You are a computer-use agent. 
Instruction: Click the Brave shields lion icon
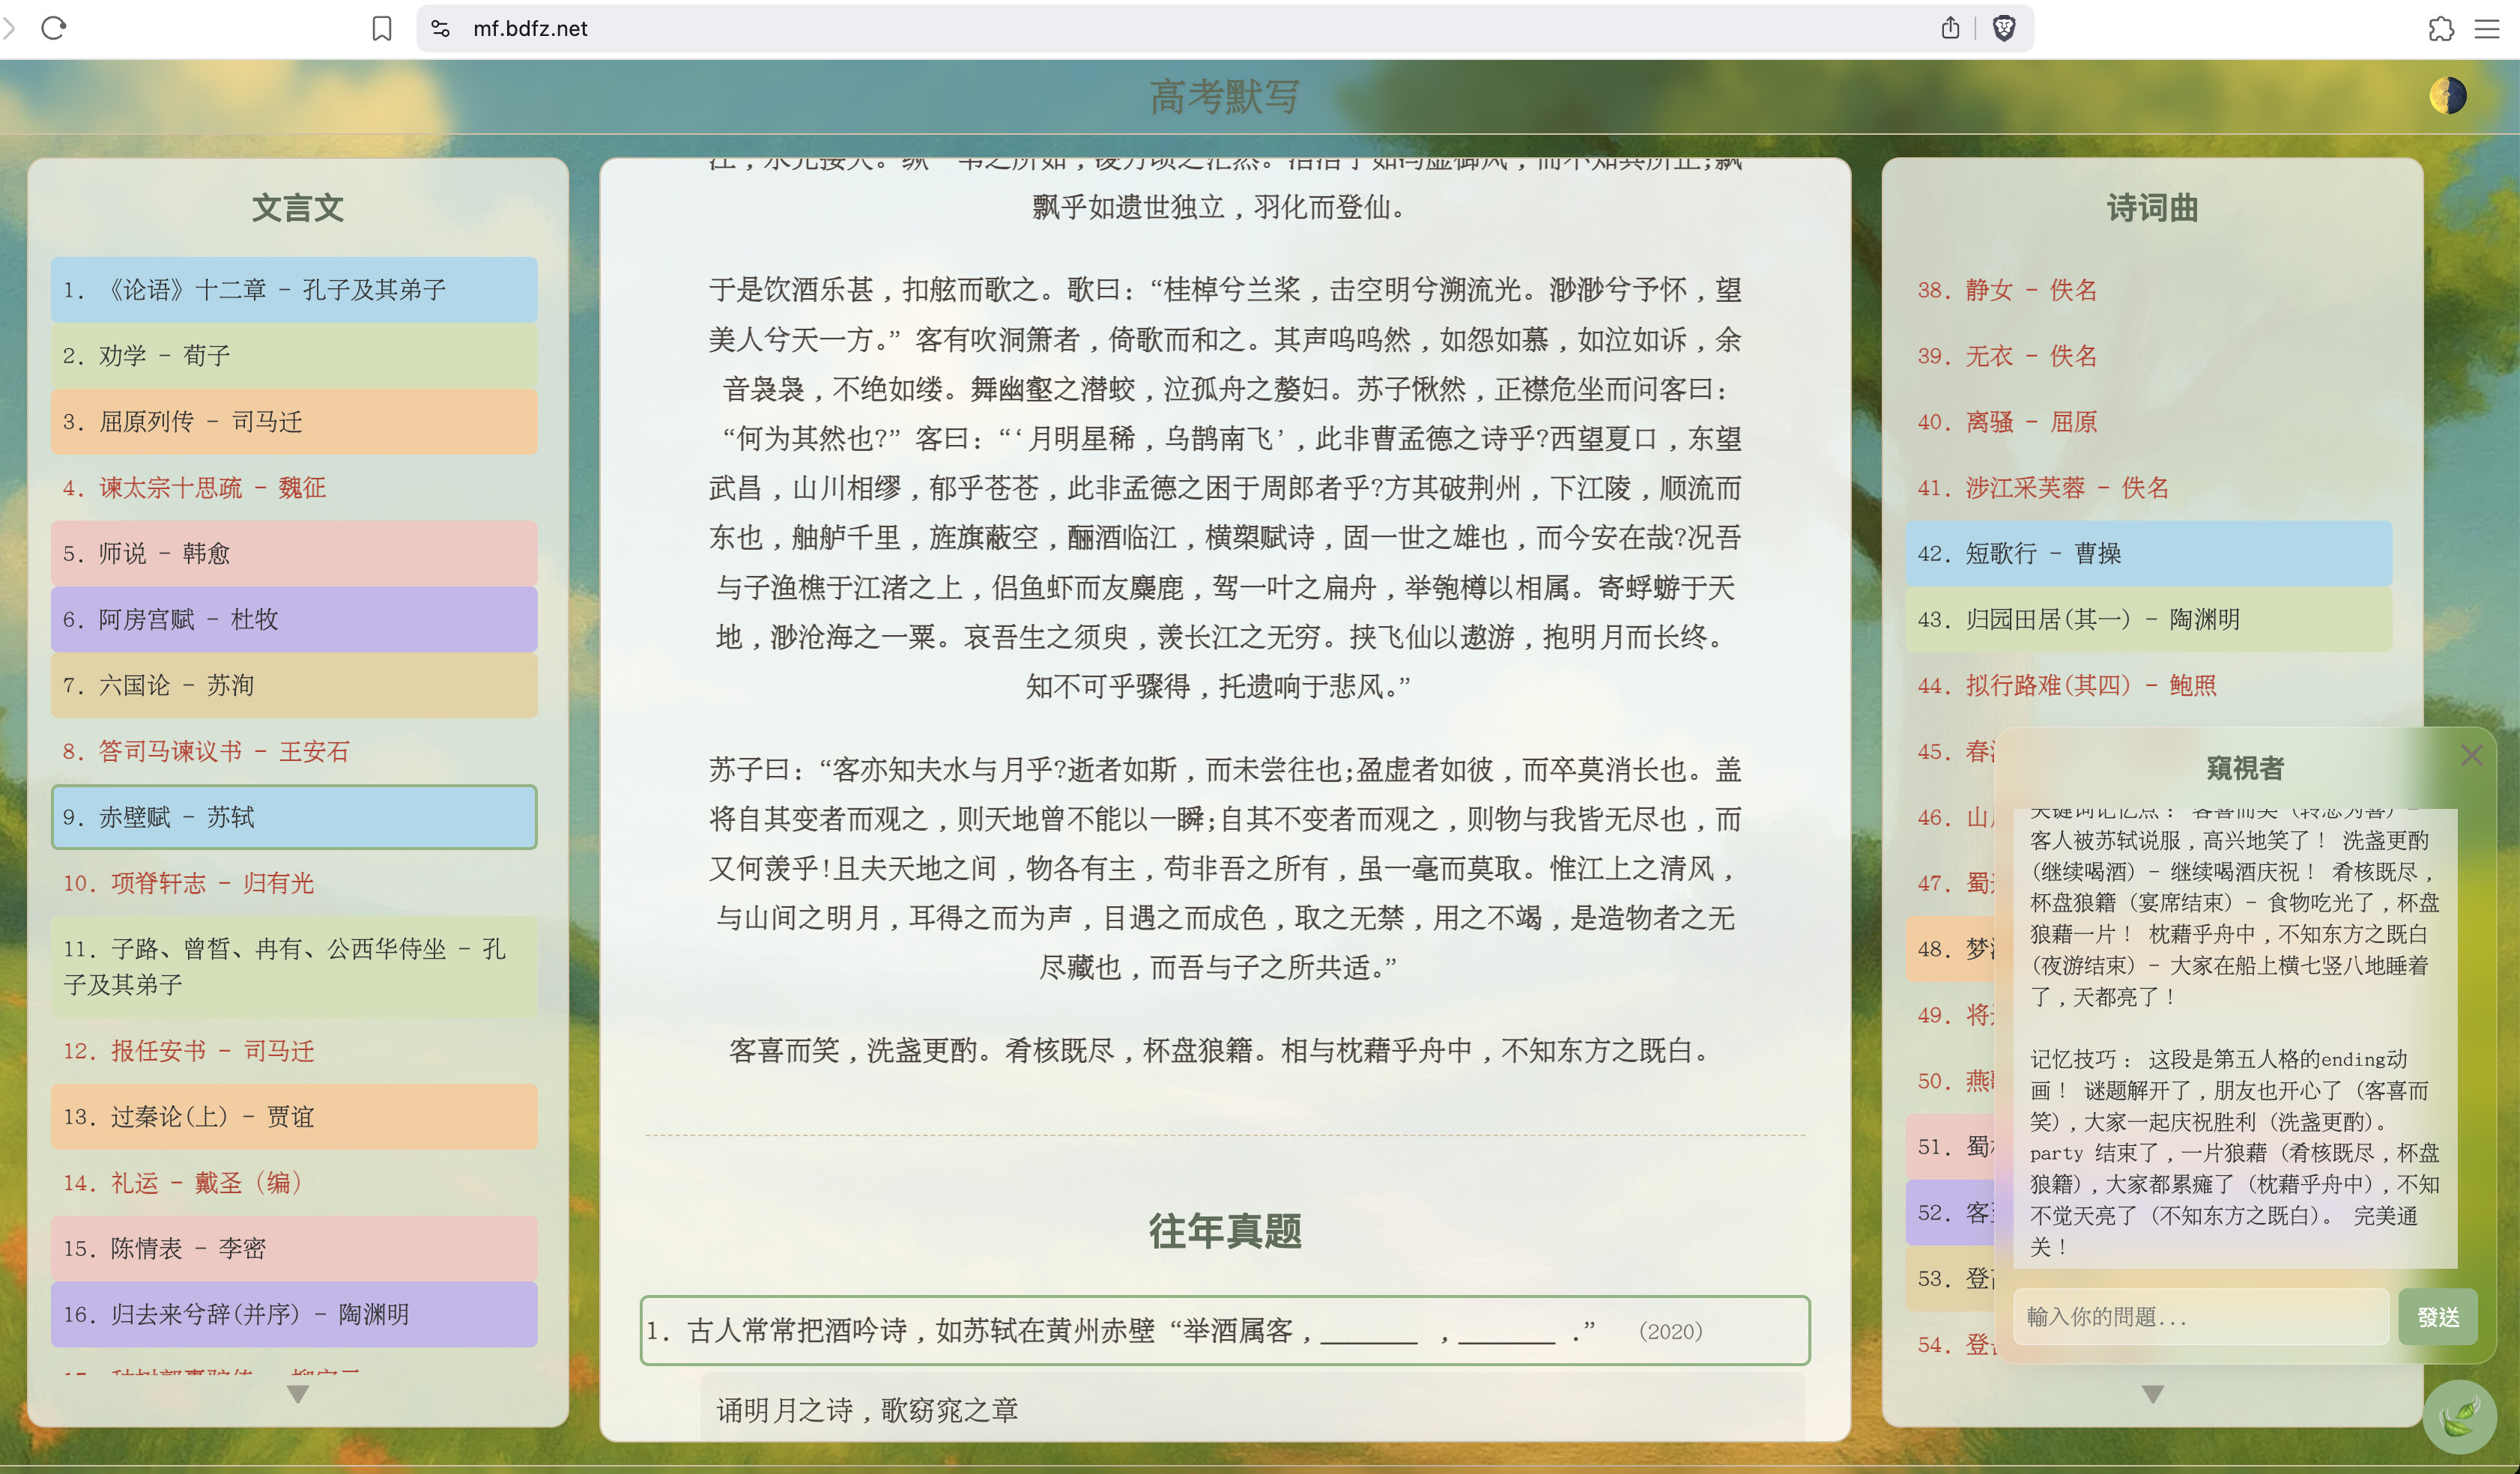click(x=2003, y=28)
